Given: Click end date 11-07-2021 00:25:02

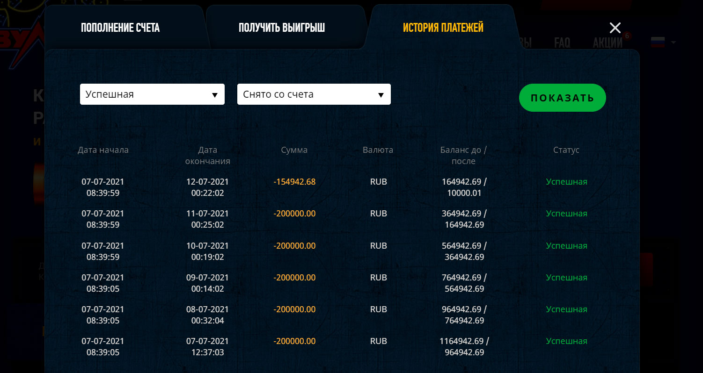Looking at the screenshot, I should (x=207, y=219).
